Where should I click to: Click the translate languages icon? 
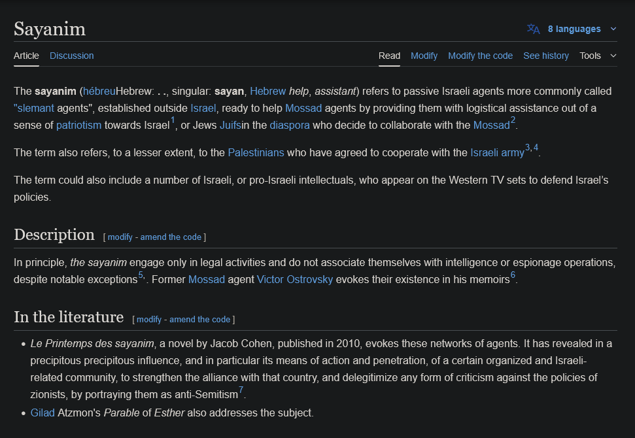[x=534, y=29]
